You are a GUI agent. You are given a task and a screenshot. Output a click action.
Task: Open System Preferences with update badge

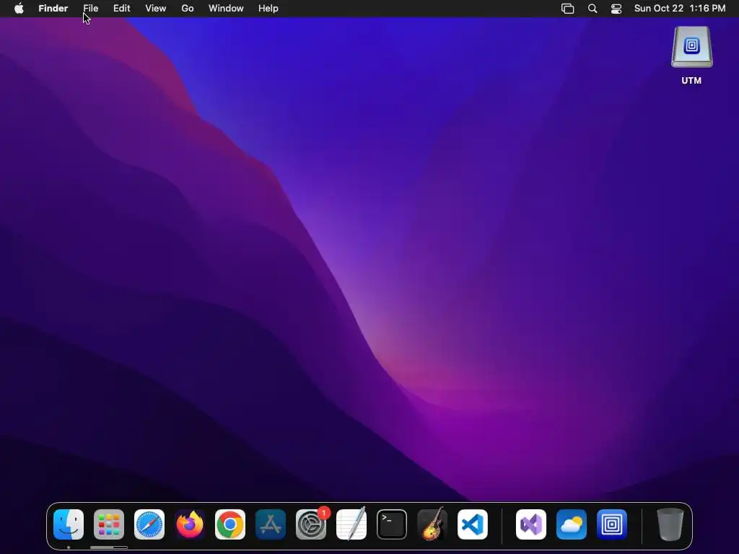click(311, 524)
